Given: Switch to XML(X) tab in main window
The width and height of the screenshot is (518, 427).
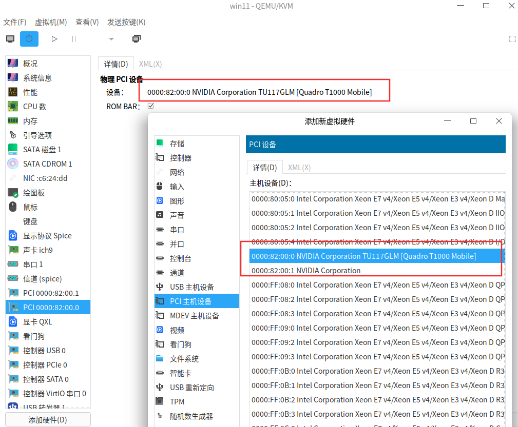Looking at the screenshot, I should pos(150,64).
